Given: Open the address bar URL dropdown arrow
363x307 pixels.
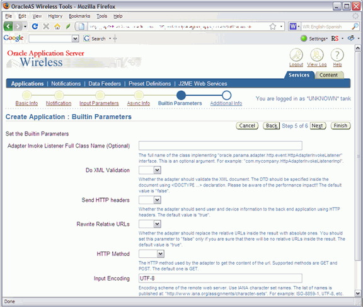Looking at the screenshot, I should (x=281, y=26).
